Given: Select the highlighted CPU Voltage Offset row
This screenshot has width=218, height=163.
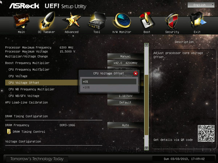Looking at the screenshot, I should (x=42, y=83).
